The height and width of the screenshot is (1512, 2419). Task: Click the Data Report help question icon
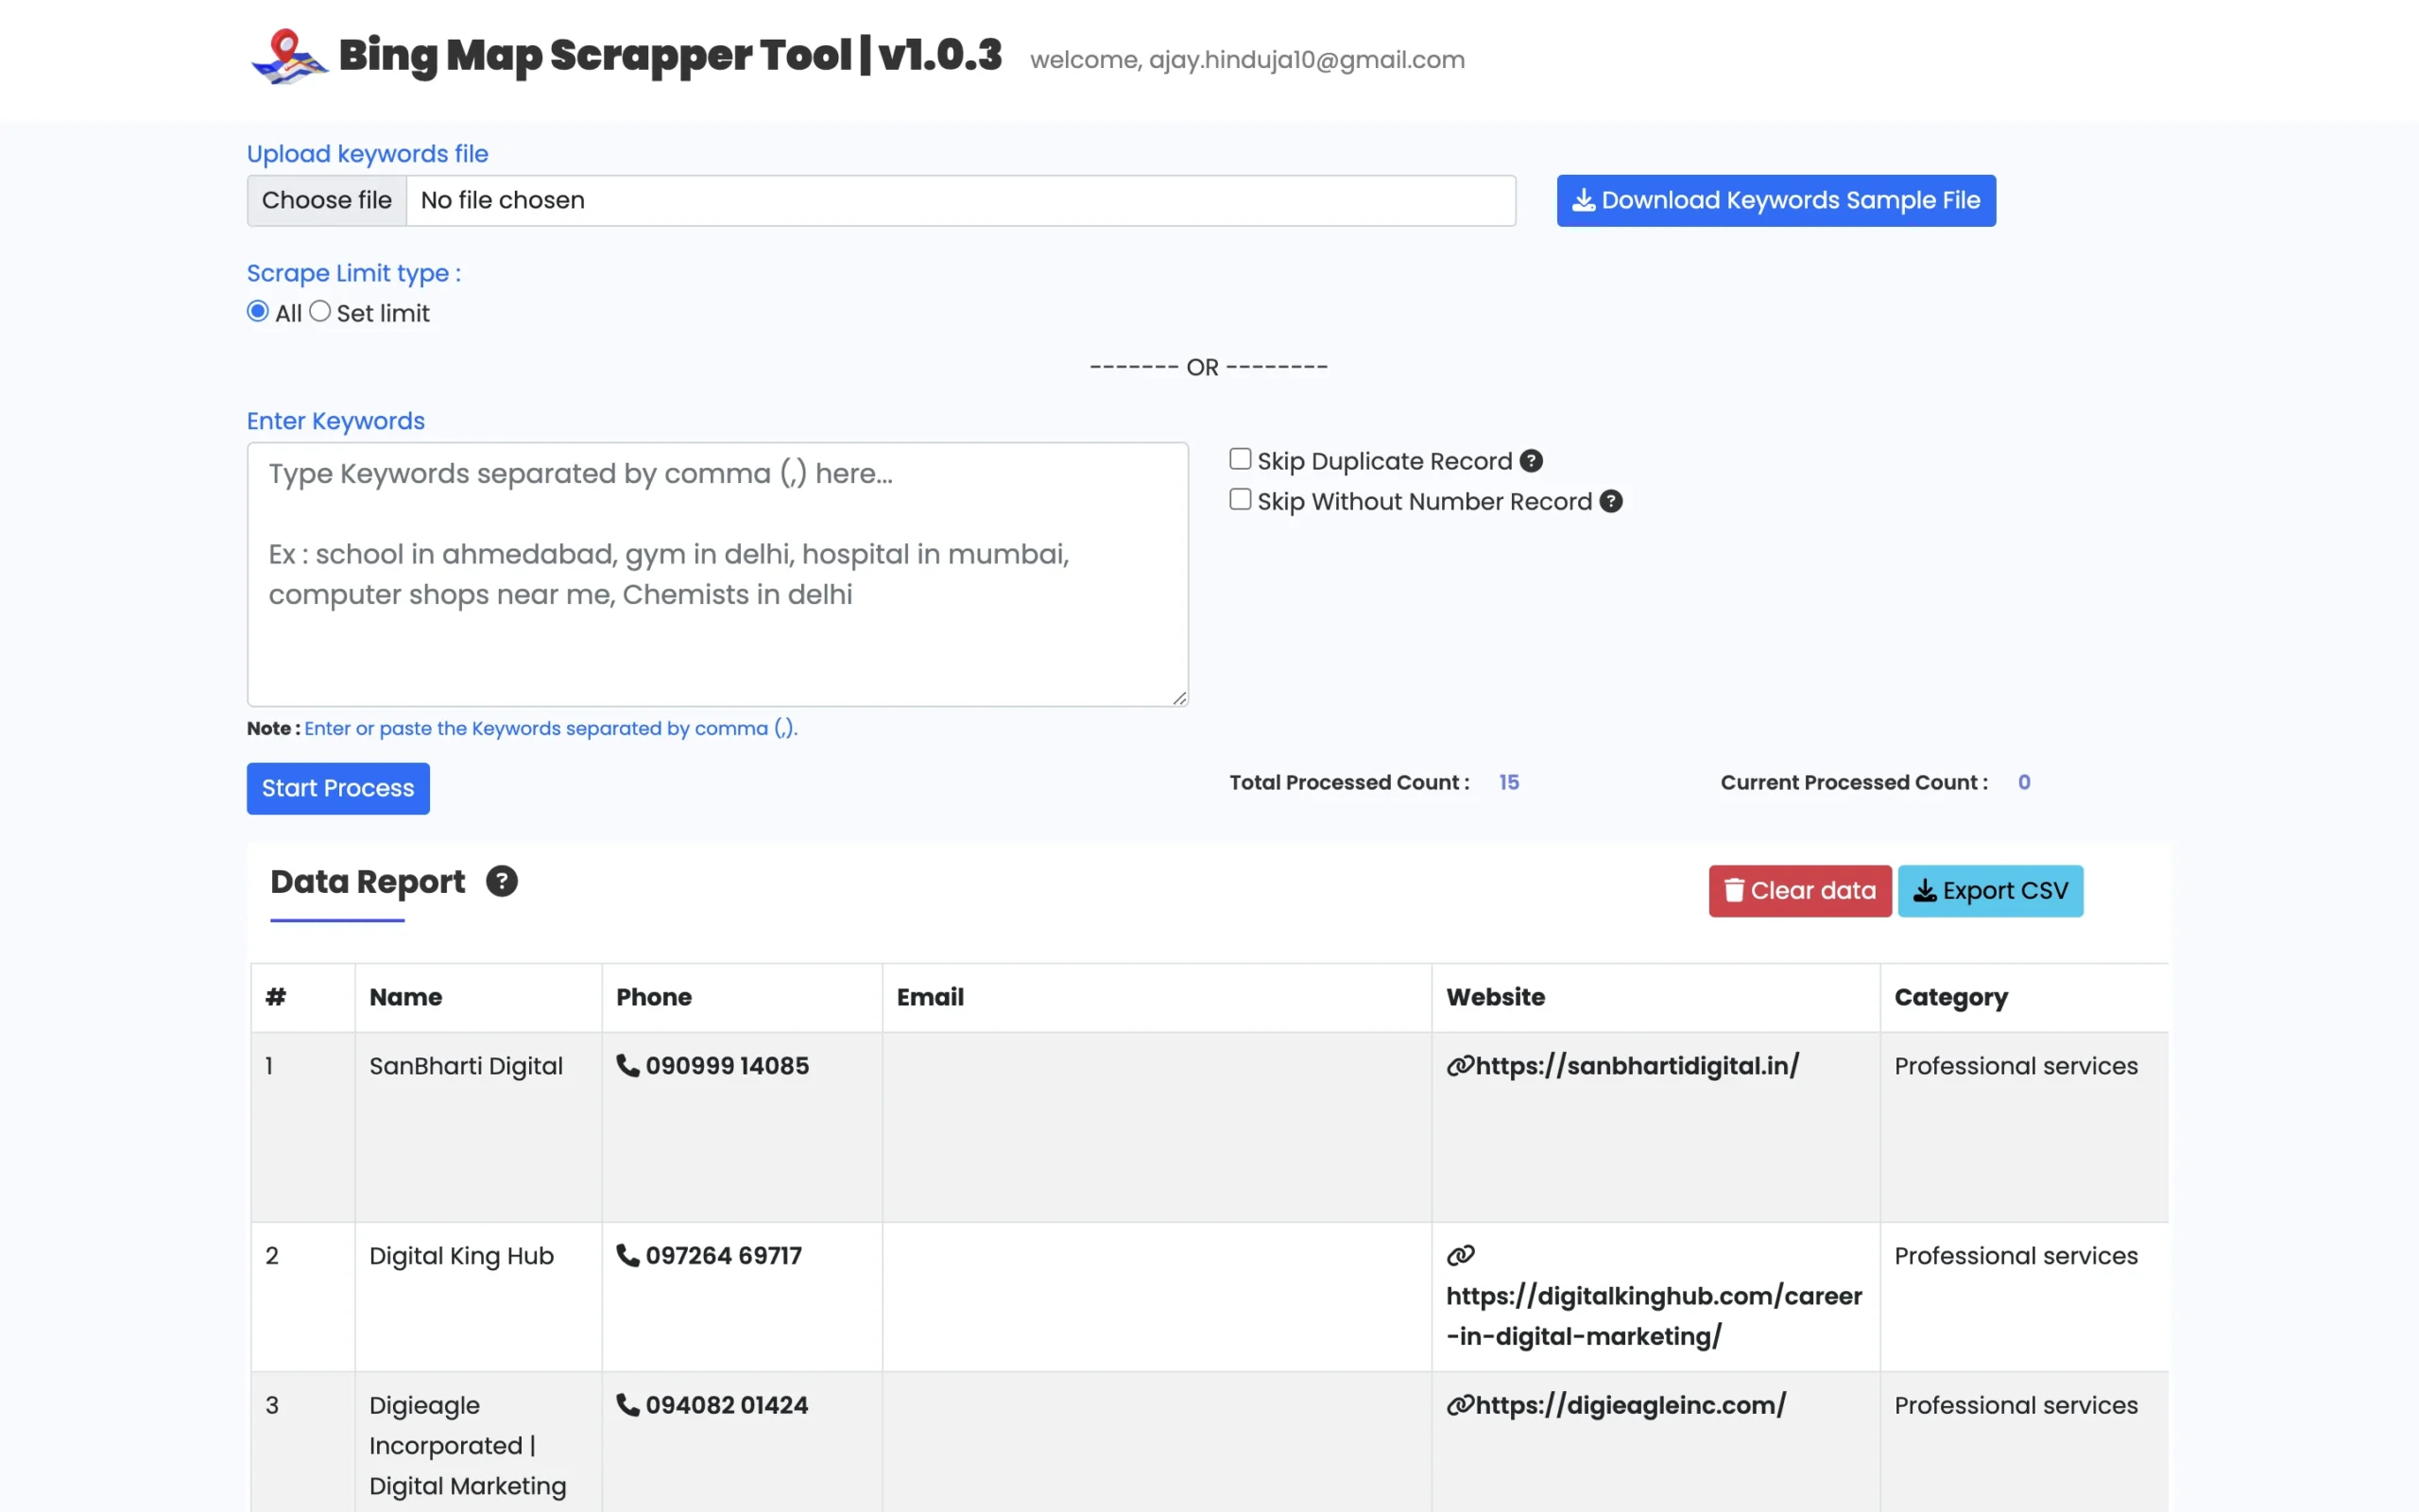point(501,881)
